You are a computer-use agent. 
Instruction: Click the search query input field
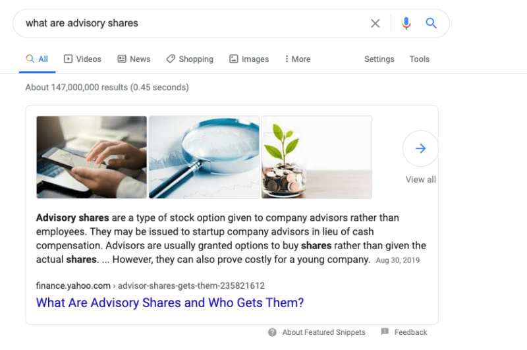191,24
